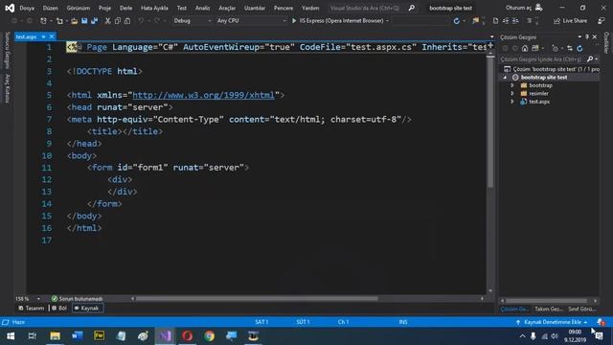Click the Visual Studio search magnifier icon
Screen dimensions: 613x345
411,8
